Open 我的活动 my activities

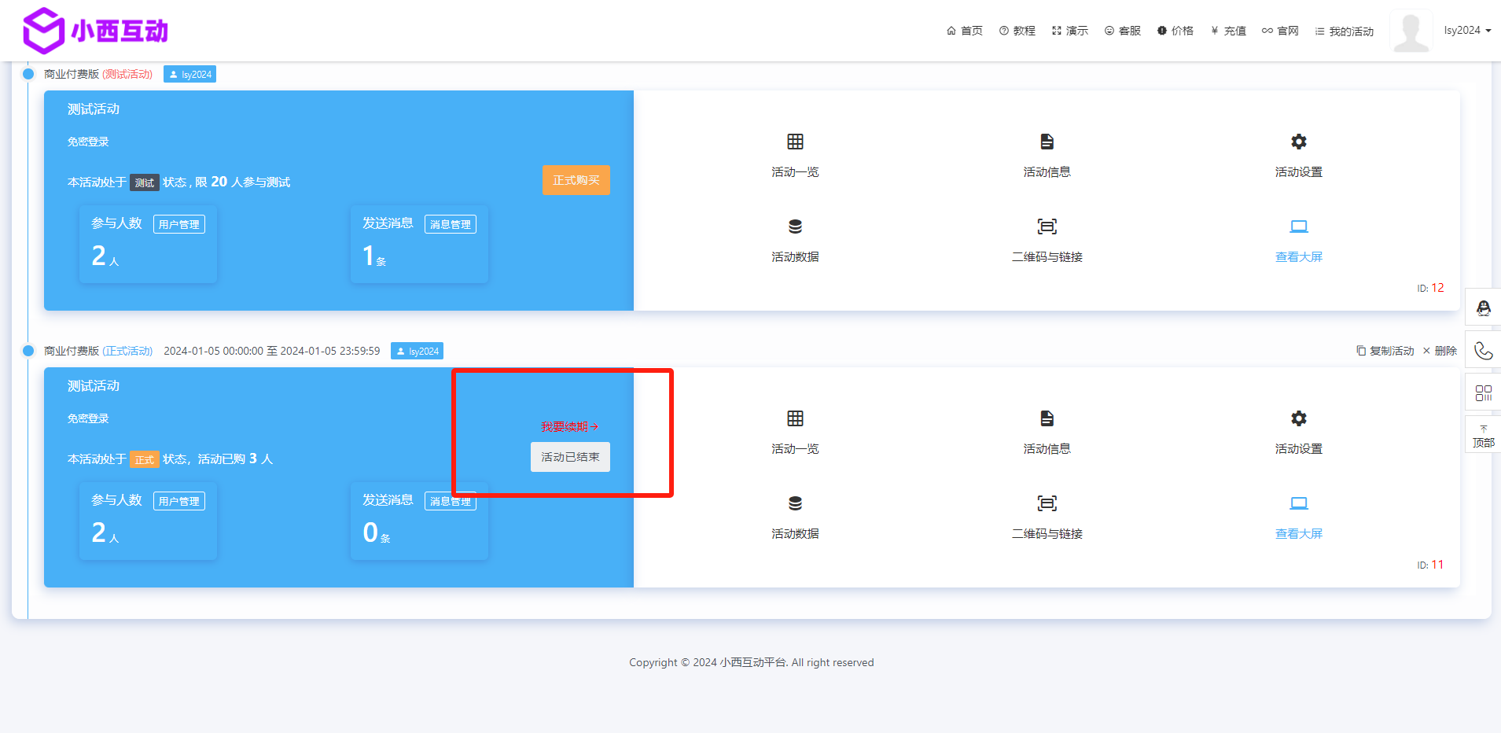[1345, 31]
